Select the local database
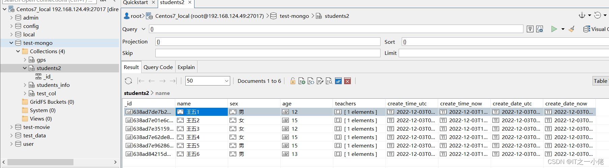609x168 pixels. pos(29,34)
